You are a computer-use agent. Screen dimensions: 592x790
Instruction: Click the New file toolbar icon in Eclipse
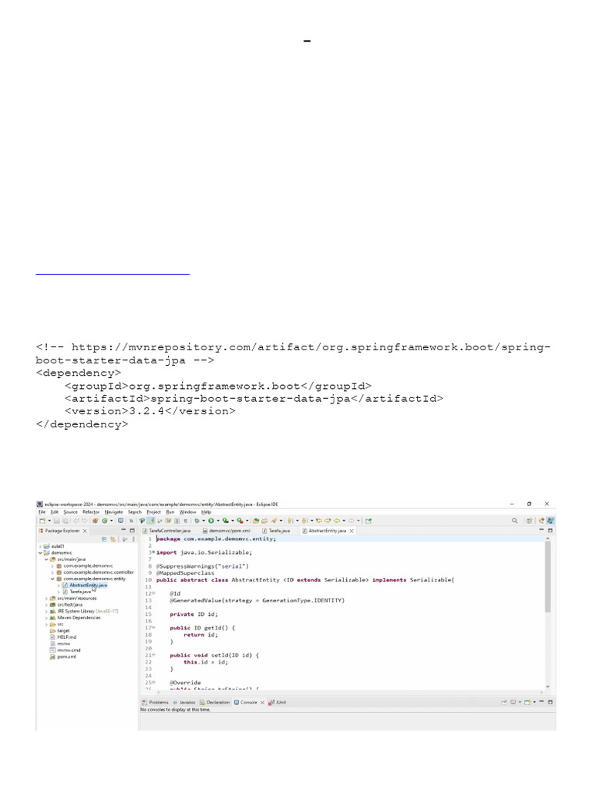coord(42,521)
